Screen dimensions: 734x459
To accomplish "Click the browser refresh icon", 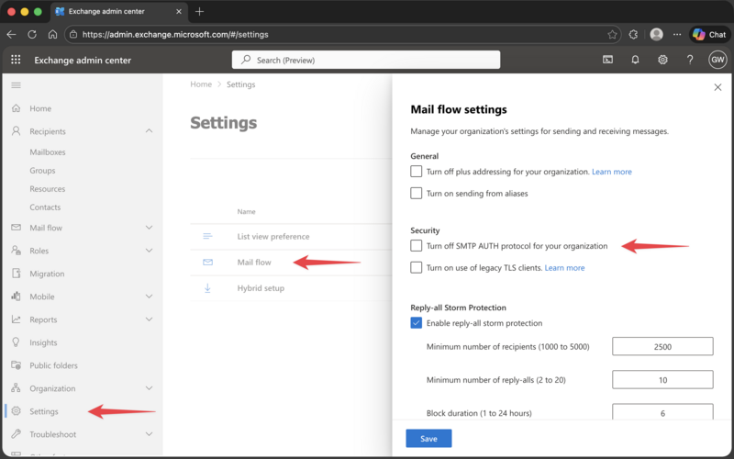I will pyautogui.click(x=32, y=34).
